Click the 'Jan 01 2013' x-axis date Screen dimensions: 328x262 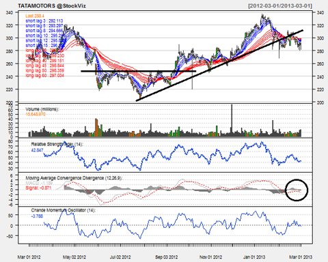(254, 257)
